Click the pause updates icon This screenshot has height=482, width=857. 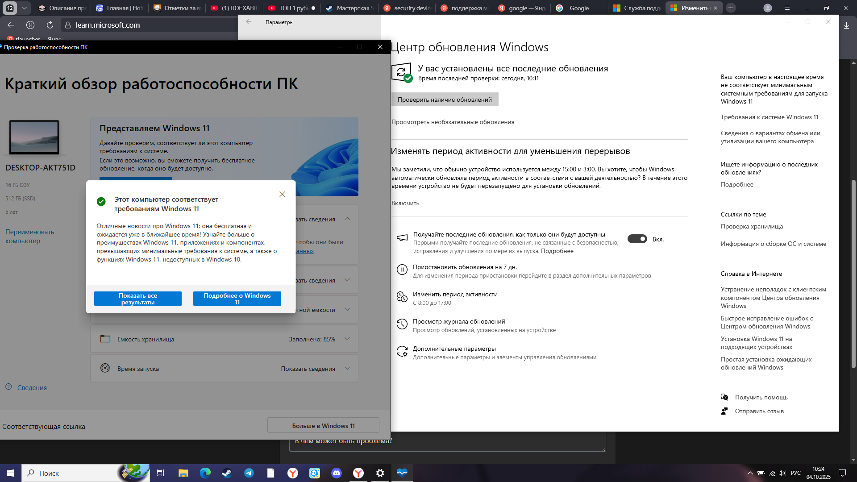pyautogui.click(x=402, y=270)
